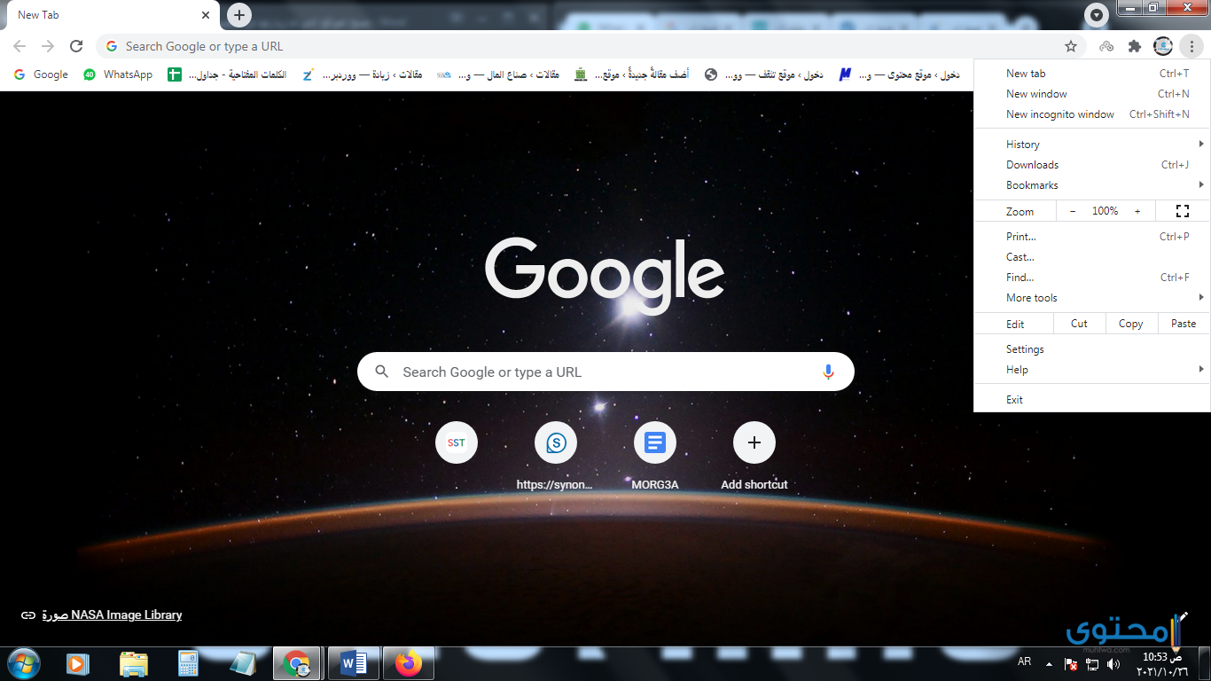The image size is (1211, 681).
Task: Click the taskbar clock showing 10:53
Action: 1162,663
